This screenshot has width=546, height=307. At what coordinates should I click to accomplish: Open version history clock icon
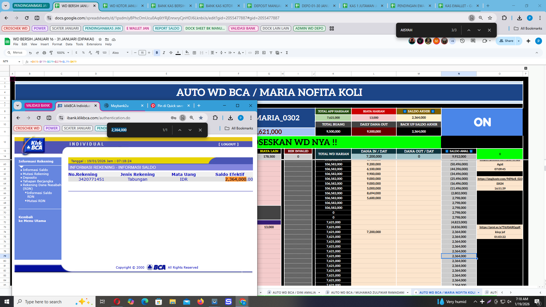(462, 41)
